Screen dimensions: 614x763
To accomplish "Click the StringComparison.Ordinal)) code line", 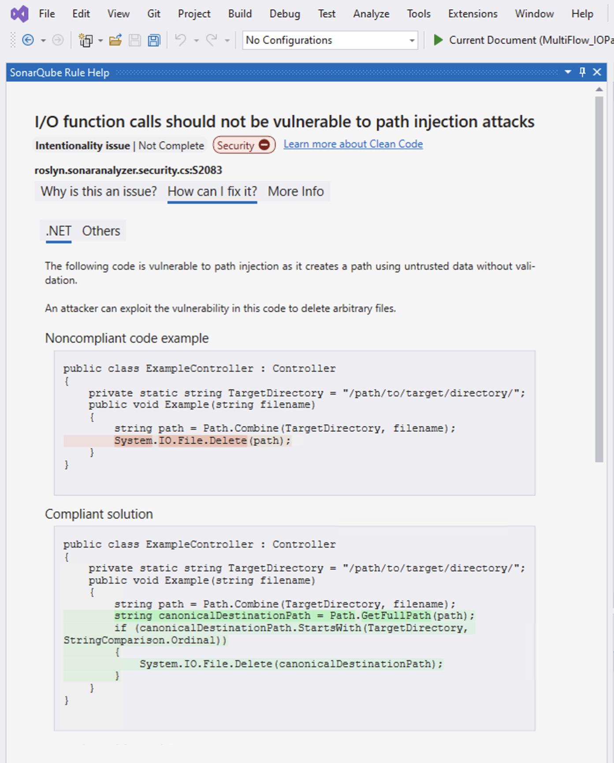I will coord(145,640).
